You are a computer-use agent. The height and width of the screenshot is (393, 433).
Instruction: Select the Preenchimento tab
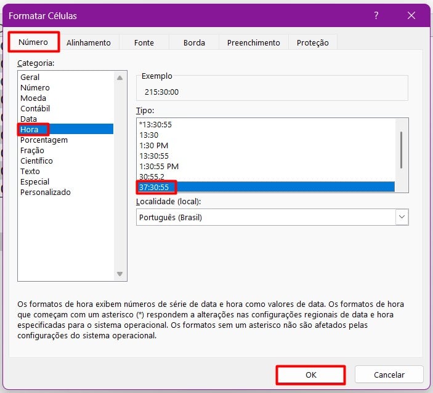point(253,42)
